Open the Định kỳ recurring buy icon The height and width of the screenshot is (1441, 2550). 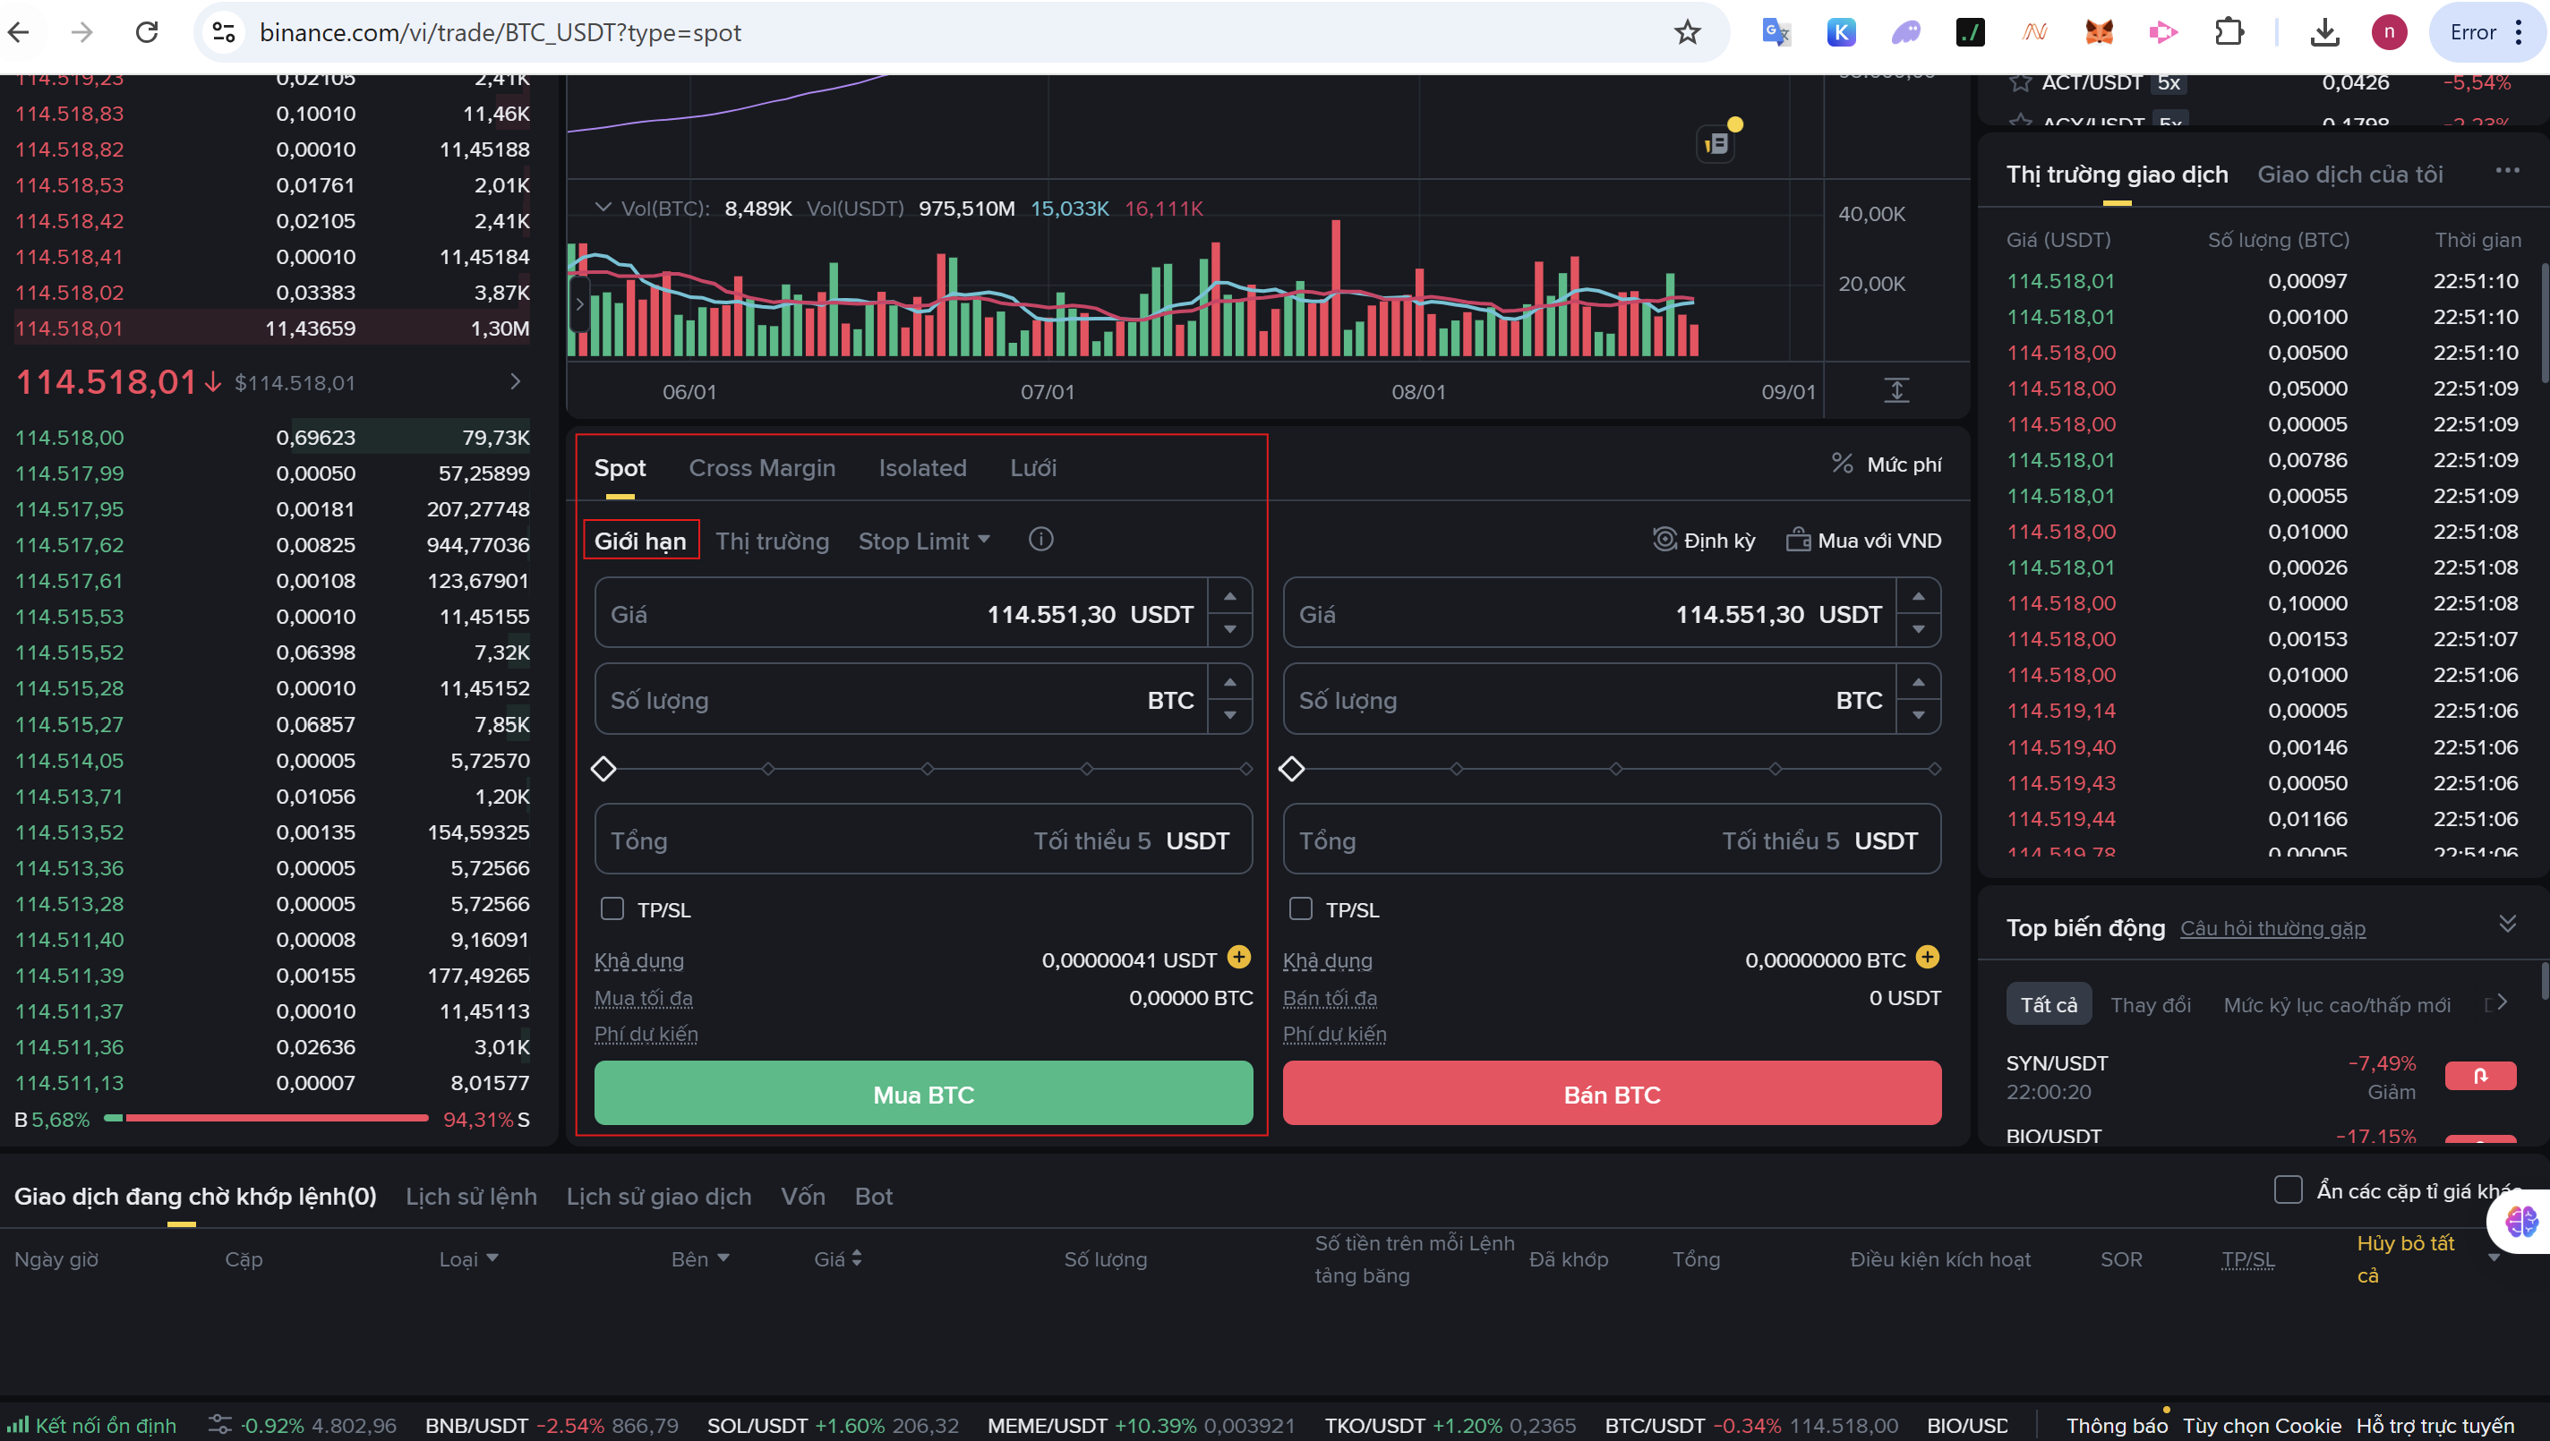(x=1665, y=540)
